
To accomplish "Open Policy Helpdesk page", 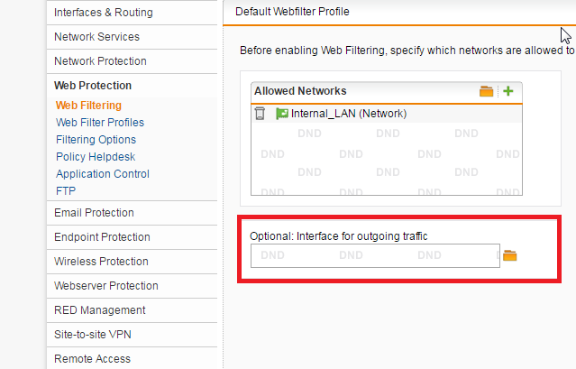I will pos(96,157).
